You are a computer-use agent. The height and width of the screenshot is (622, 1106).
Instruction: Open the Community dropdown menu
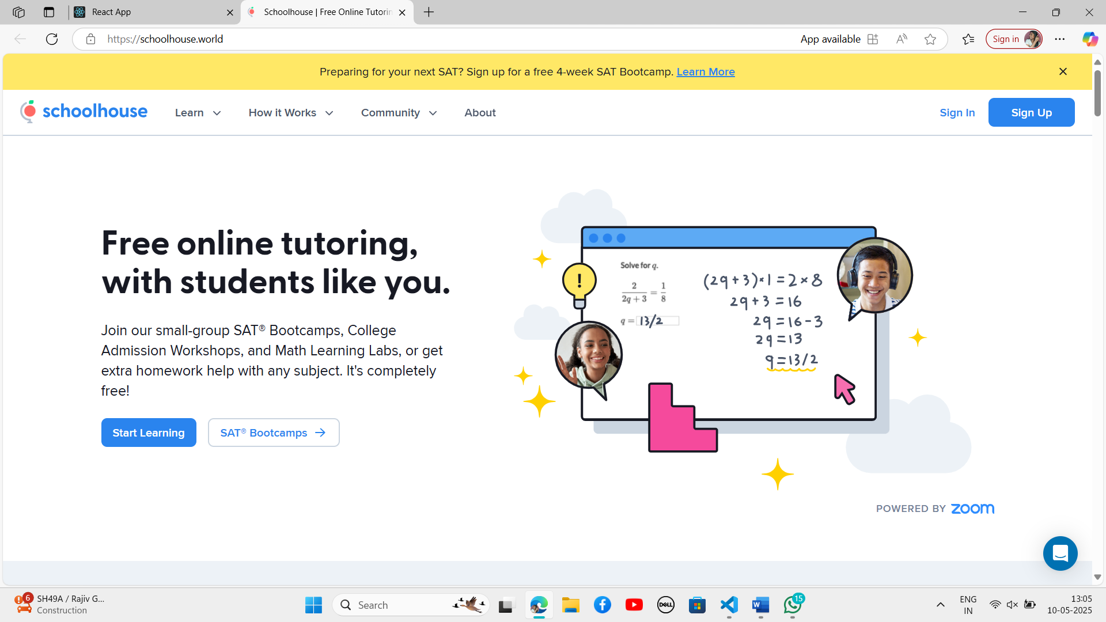[399, 113]
